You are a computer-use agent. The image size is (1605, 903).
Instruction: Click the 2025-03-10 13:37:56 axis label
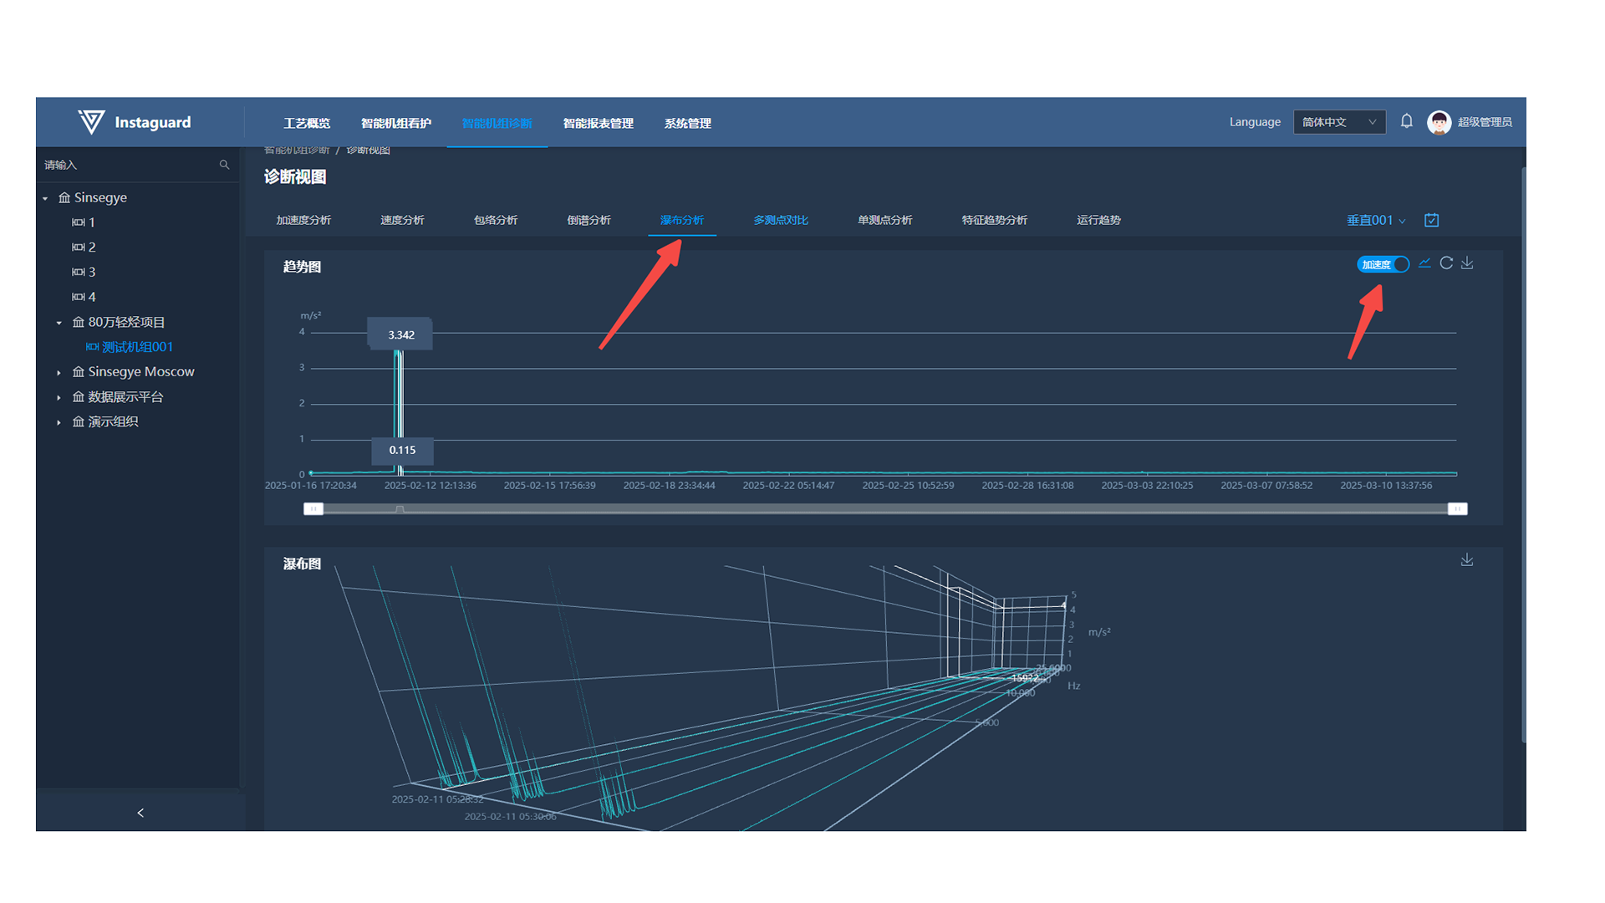tap(1386, 486)
